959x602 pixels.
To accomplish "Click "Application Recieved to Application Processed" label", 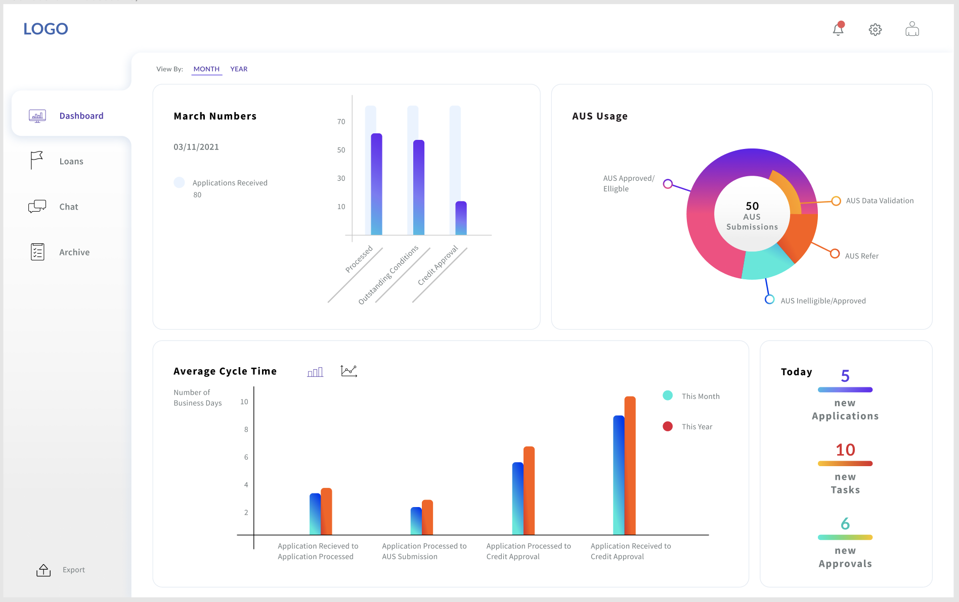I will 318,551.
